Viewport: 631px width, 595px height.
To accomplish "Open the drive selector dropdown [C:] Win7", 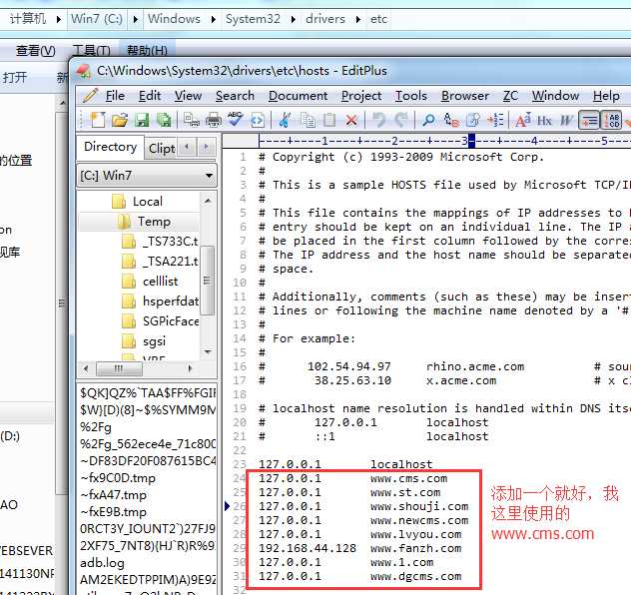I will (147, 176).
